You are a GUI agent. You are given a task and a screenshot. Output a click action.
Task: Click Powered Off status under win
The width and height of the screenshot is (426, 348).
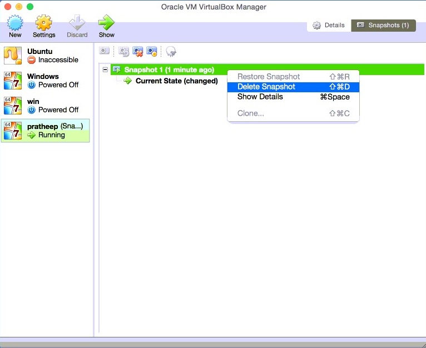pos(58,110)
